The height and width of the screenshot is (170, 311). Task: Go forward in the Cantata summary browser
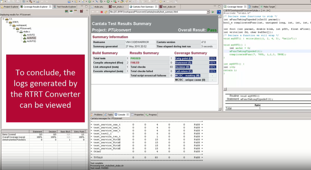click(x=97, y=12)
